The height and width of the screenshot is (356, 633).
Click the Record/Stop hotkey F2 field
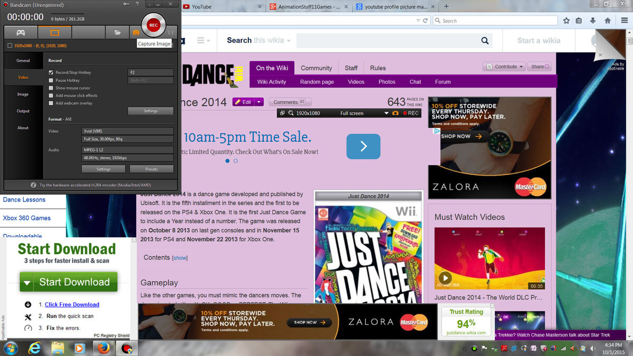click(151, 72)
